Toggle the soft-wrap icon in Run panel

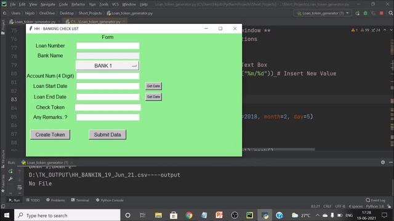(19, 187)
